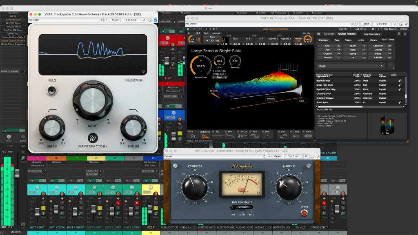Open the Gate module in IQ-Reverb

308,136
